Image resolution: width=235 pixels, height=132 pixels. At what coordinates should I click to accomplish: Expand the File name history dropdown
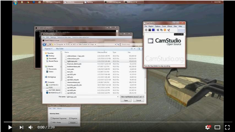[118, 97]
